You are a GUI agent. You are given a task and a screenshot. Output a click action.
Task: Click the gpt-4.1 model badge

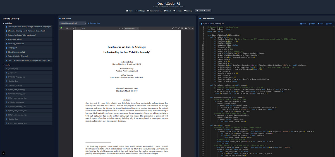click(x=203, y=11)
